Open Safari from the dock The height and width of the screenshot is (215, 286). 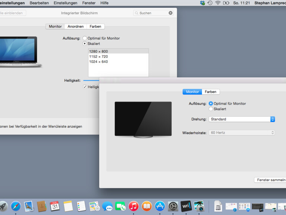(16, 206)
